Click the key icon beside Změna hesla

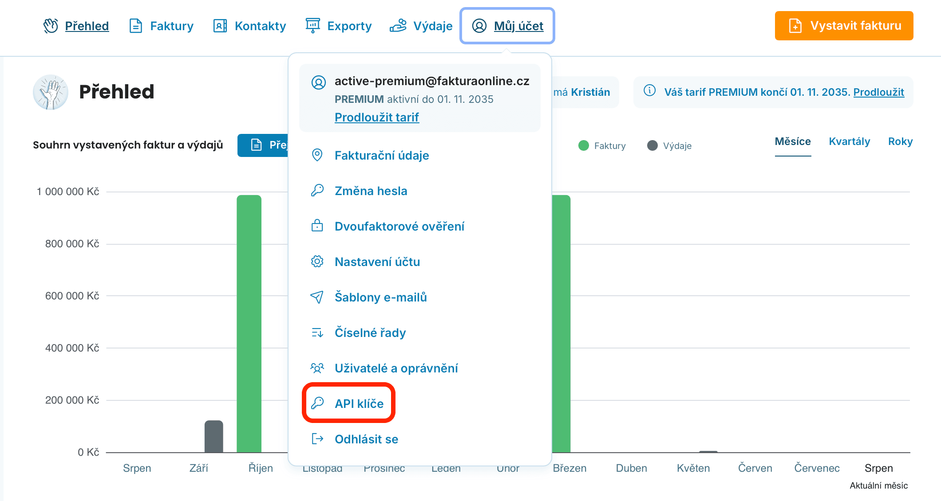317,191
